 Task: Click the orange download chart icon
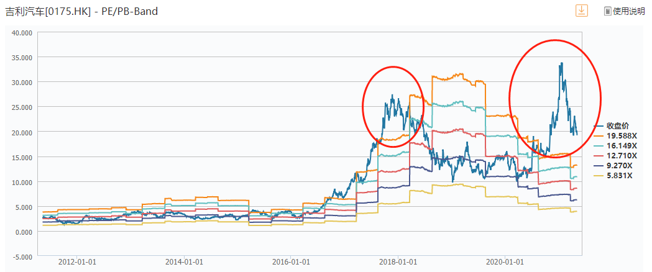[581, 11]
